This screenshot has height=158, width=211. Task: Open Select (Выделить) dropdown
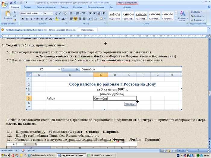coord(198,20)
